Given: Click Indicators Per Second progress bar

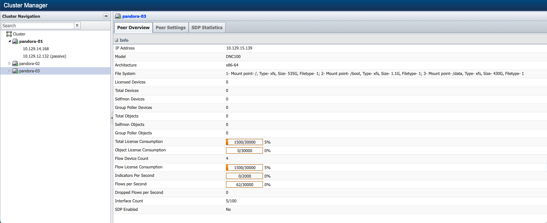Looking at the screenshot, I should [x=244, y=176].
